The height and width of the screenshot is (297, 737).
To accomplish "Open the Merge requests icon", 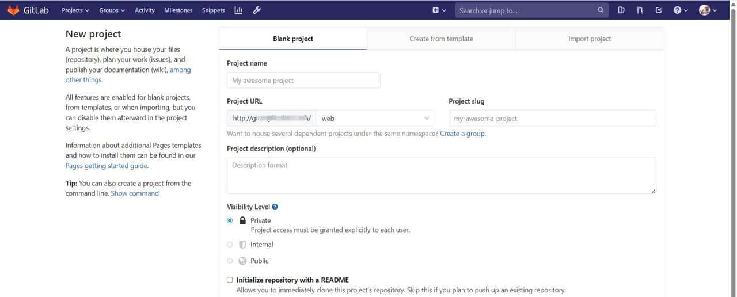I will point(640,10).
